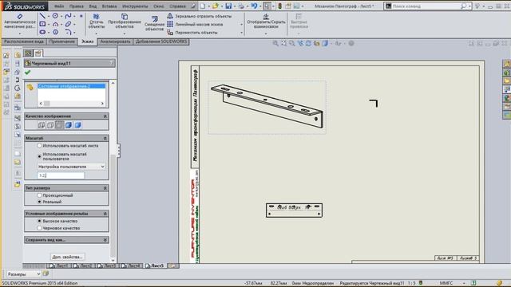
Task: Select Hidden Lines Removed display style
Action: pos(59,125)
